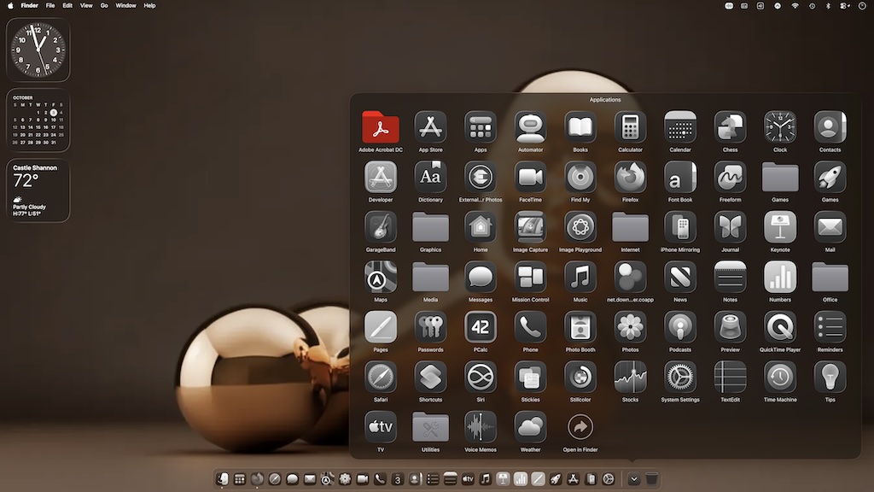Screen dimensions: 874x492
Task: Open the Passwords app
Action: [430, 327]
